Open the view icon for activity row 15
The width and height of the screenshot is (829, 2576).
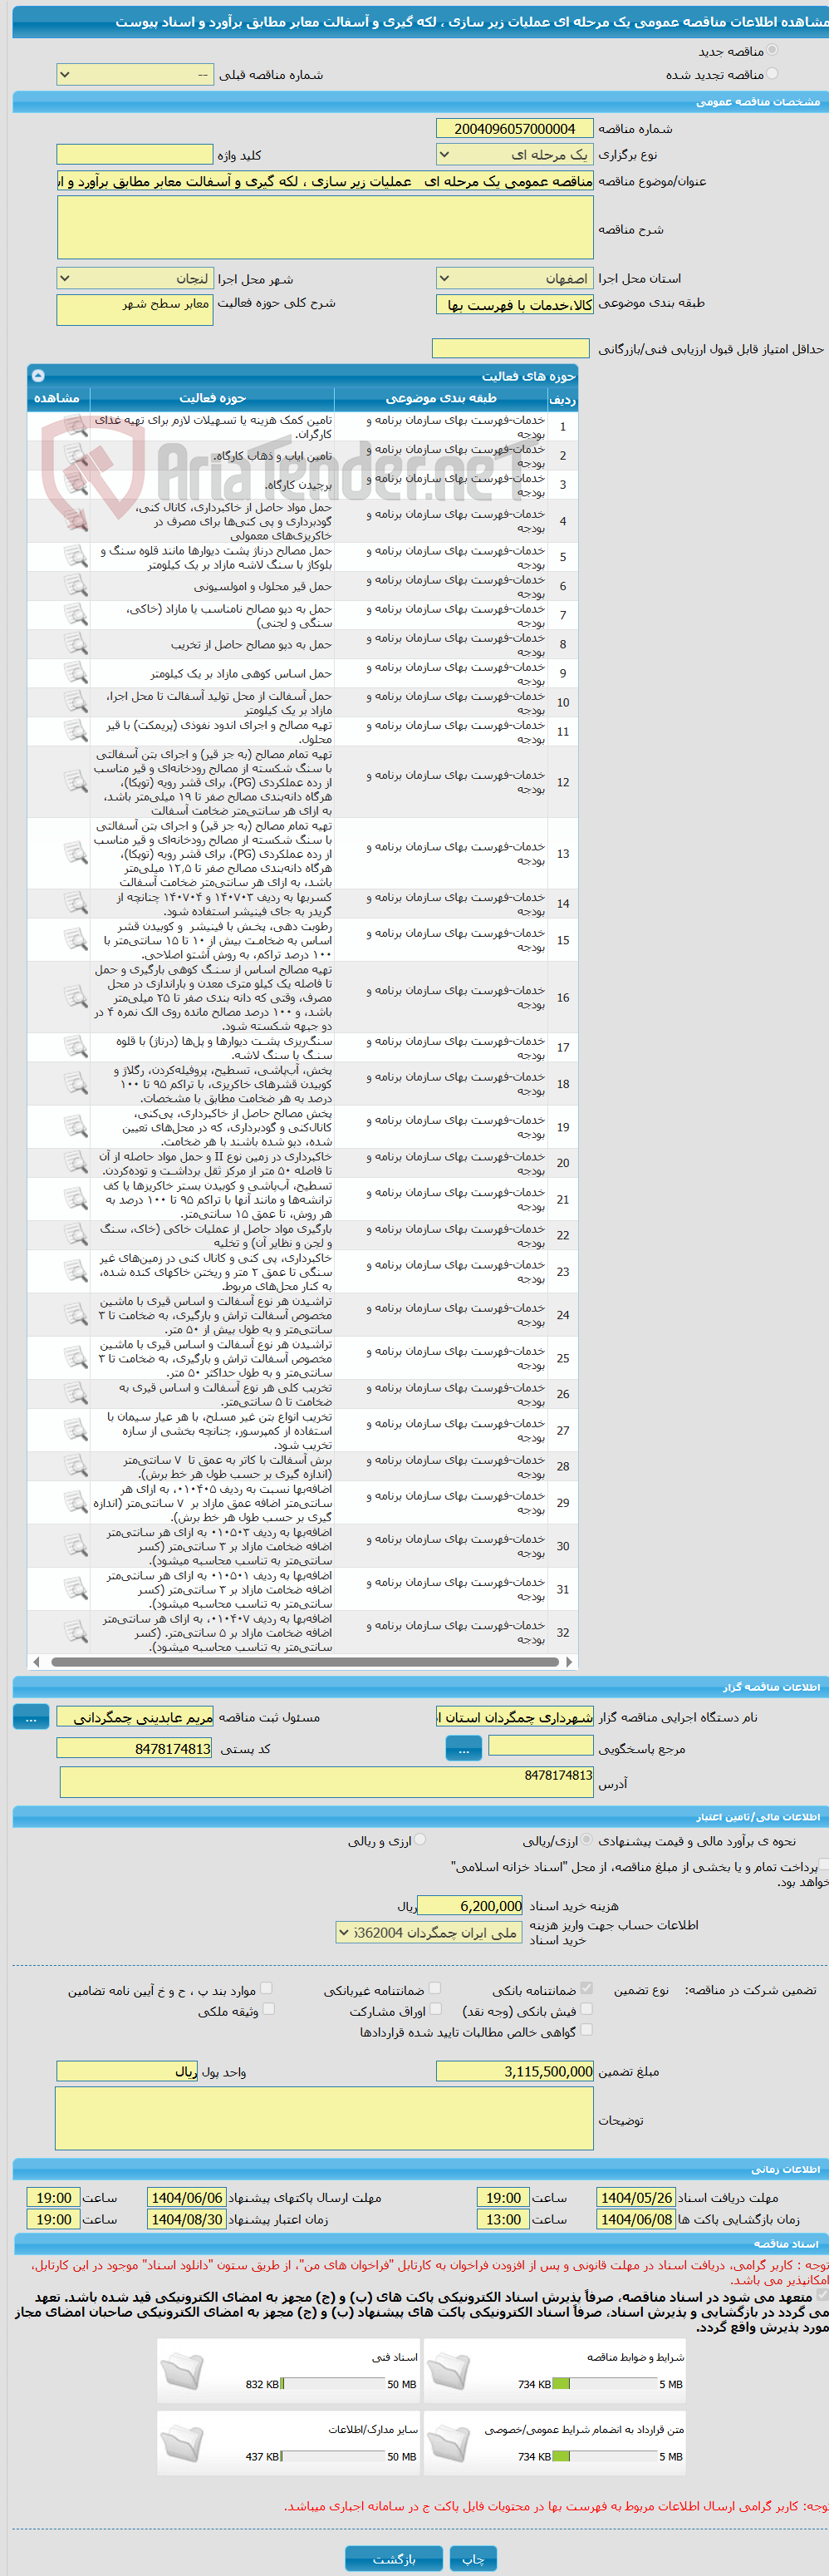tap(75, 940)
